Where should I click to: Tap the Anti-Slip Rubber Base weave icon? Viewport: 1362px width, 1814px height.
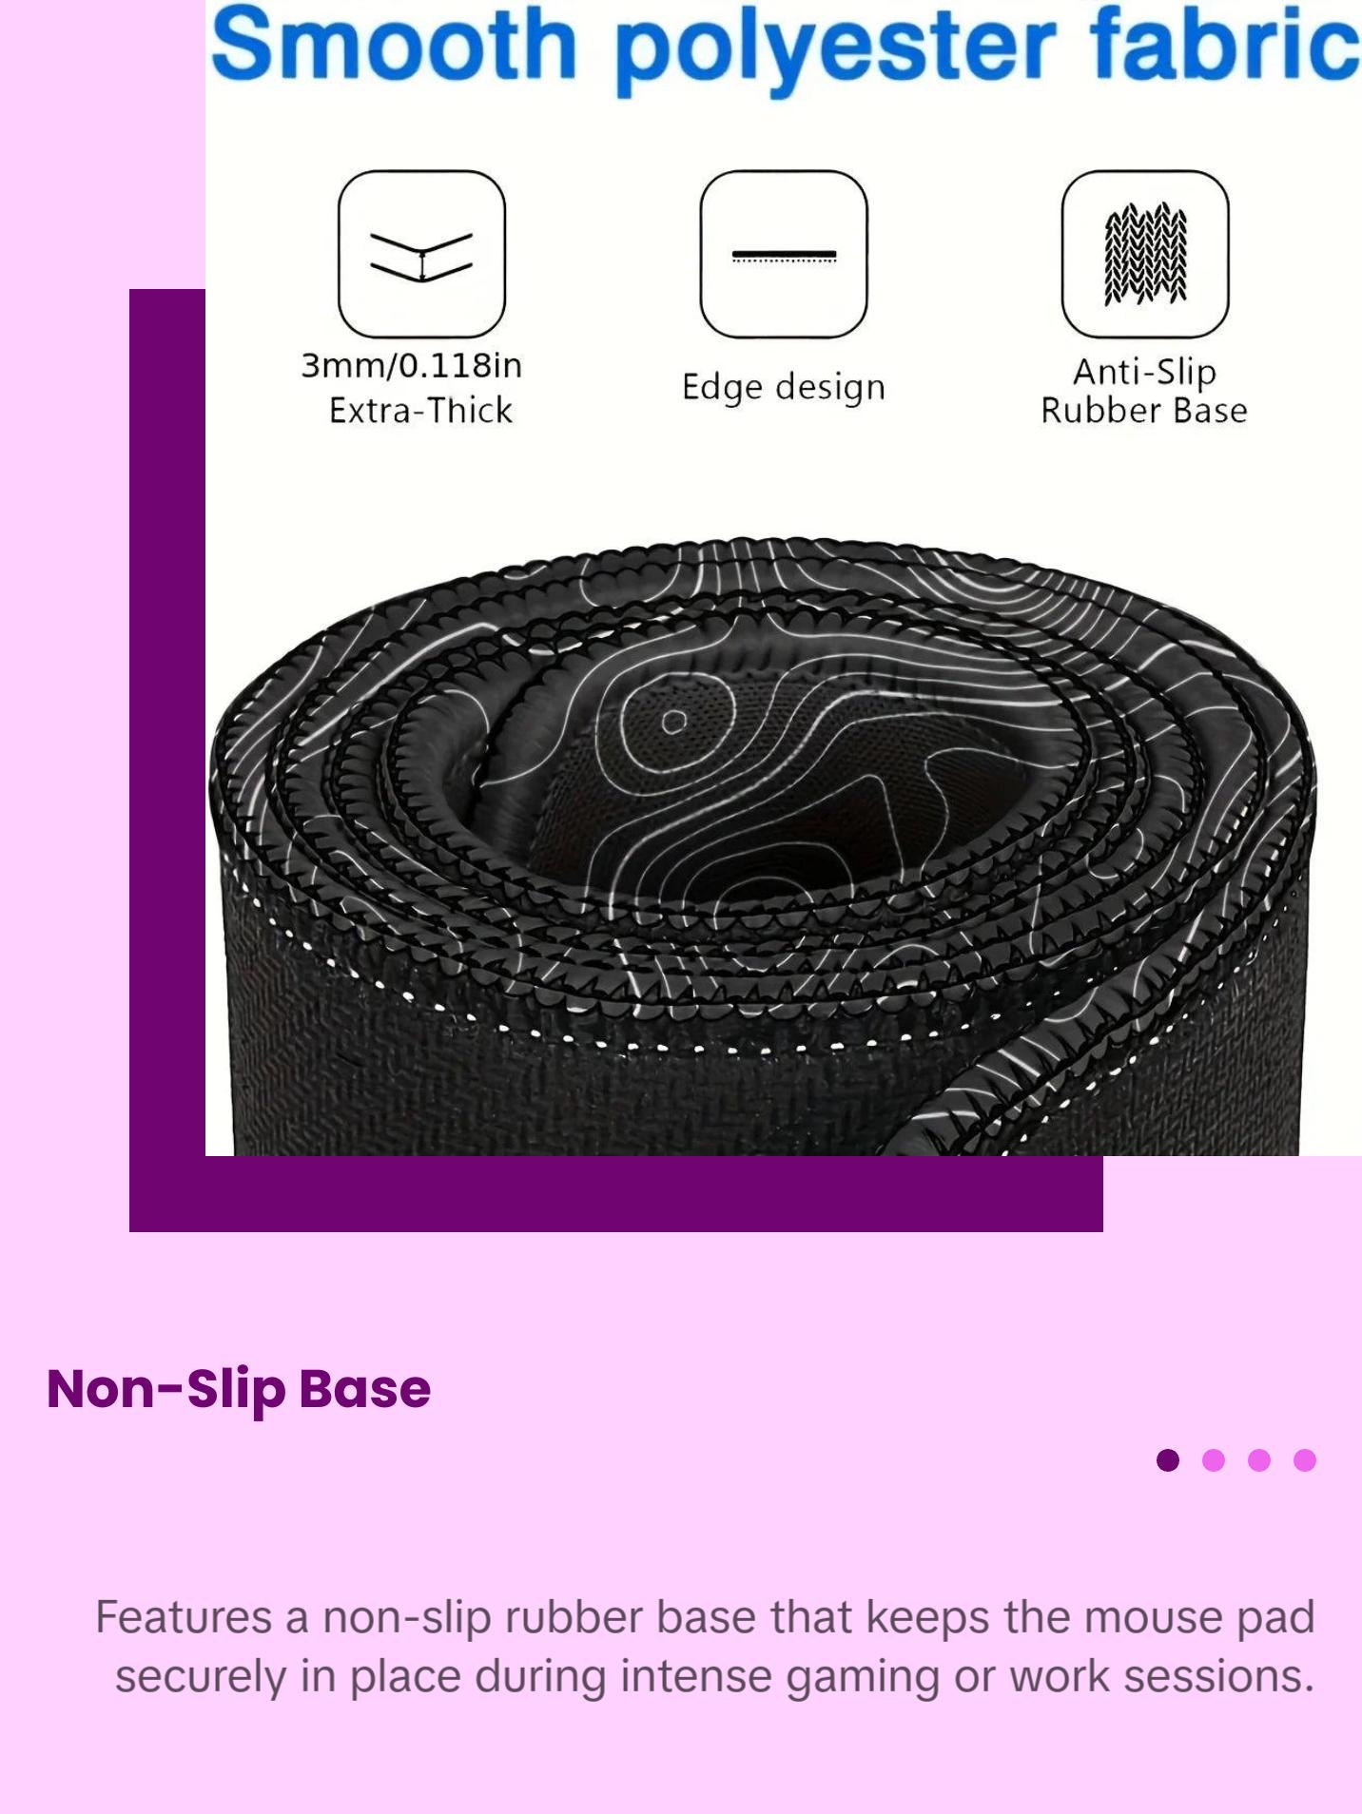1145,254
